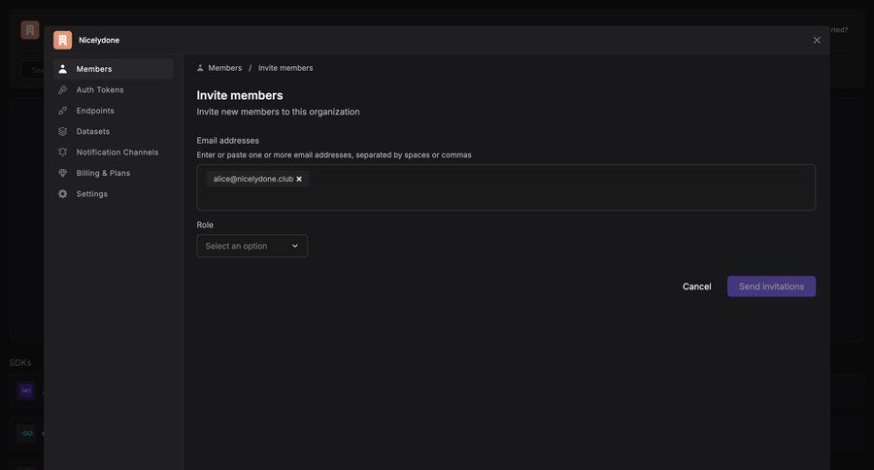Select Members in the sidebar menu
The width and height of the screenshot is (874, 470).
coord(113,69)
